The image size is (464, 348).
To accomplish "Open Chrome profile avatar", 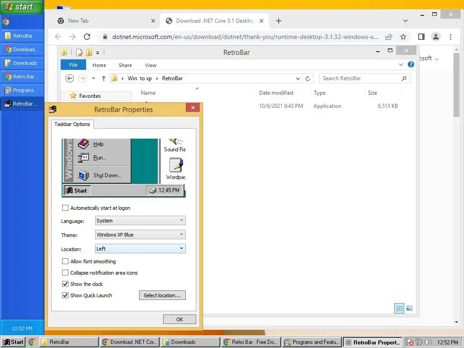I will (436, 37).
